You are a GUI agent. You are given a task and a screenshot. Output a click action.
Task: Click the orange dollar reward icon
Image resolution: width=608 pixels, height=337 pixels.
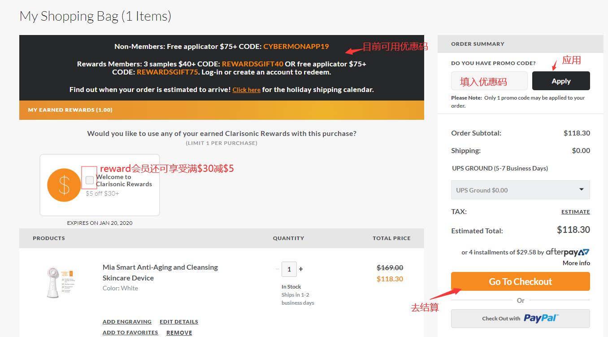click(64, 185)
